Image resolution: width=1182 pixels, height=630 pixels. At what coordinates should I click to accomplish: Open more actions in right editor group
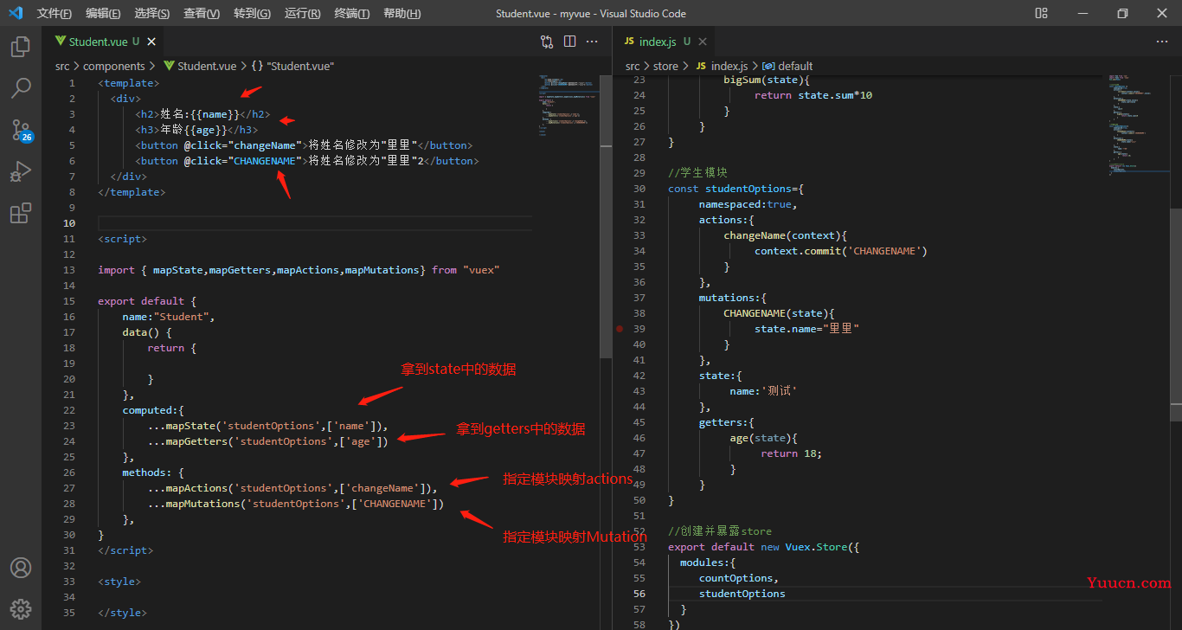[1162, 41]
